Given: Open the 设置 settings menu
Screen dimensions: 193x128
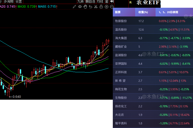Looking at the screenshot, I should (x=19, y=2).
